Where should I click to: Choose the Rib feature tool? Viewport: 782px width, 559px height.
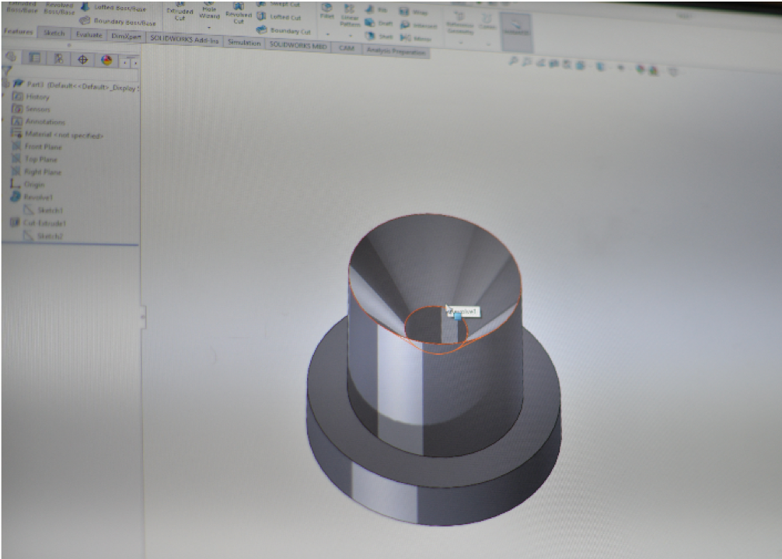tap(376, 9)
